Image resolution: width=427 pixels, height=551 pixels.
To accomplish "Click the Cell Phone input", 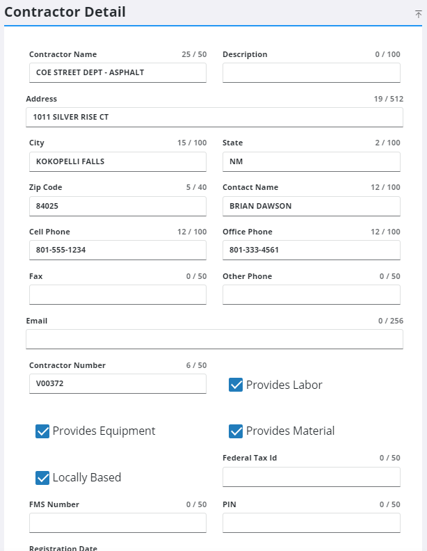I will tap(118, 250).
